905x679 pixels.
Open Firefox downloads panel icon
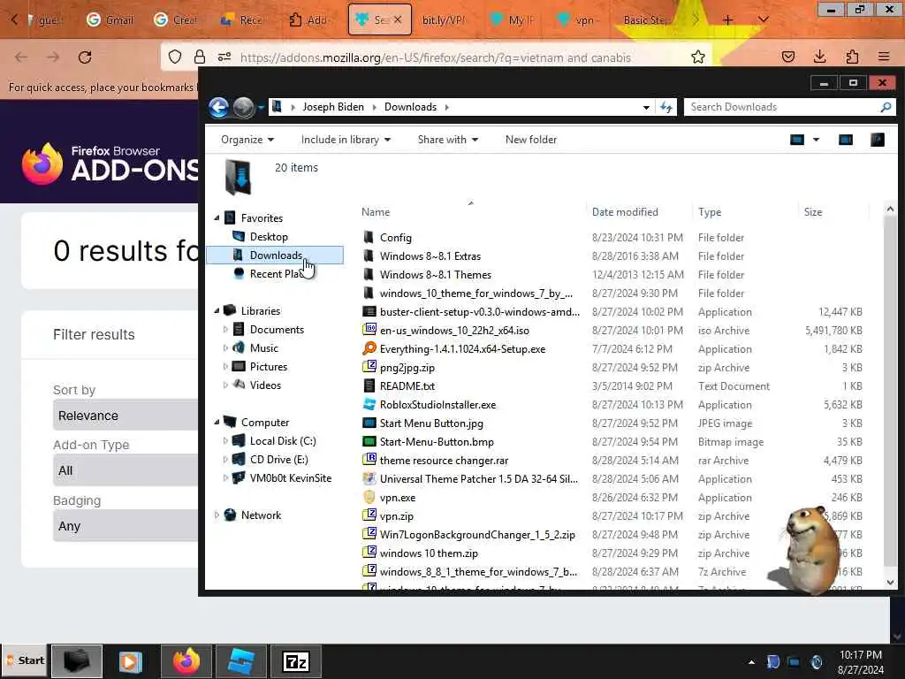click(x=819, y=57)
